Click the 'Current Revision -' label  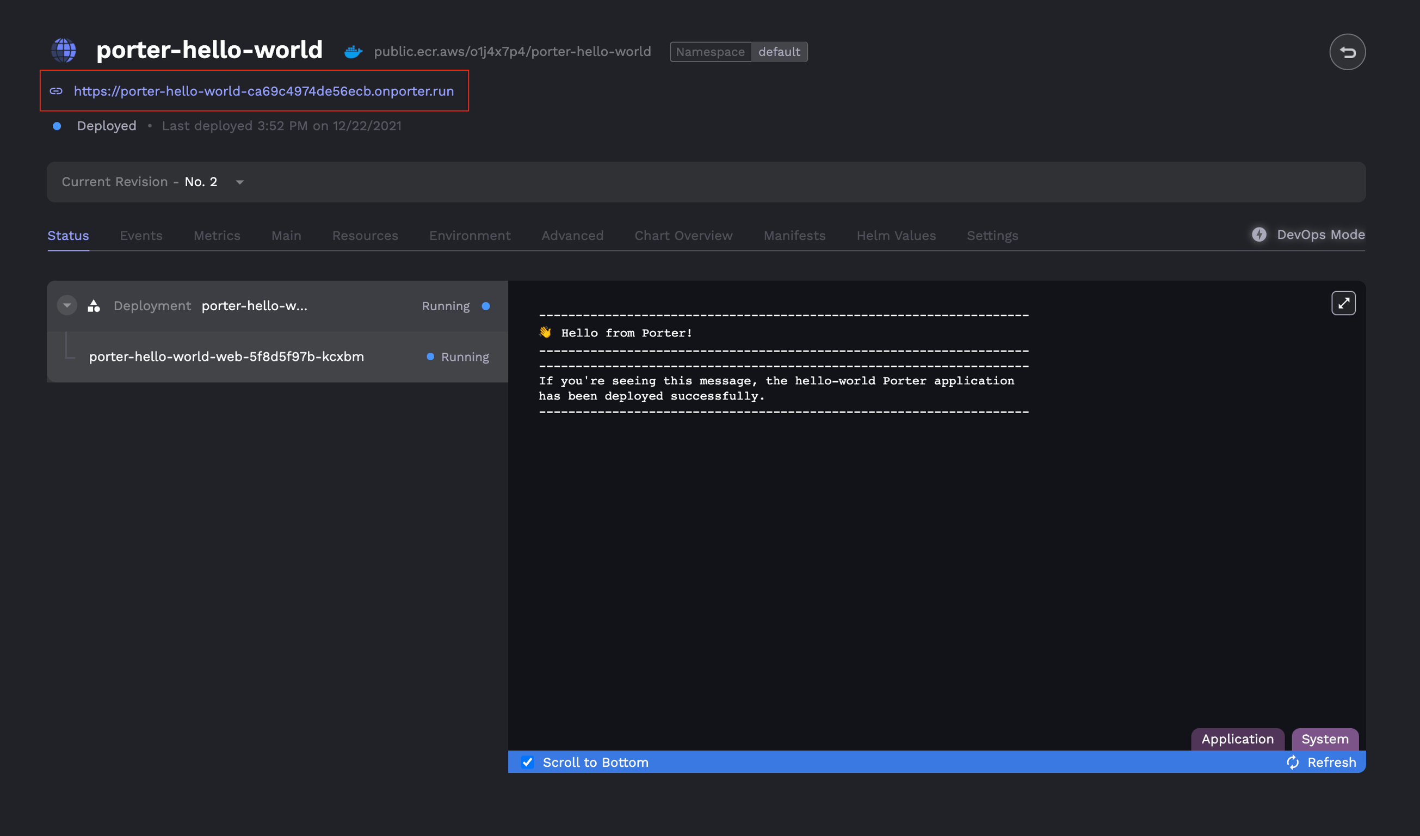click(120, 182)
